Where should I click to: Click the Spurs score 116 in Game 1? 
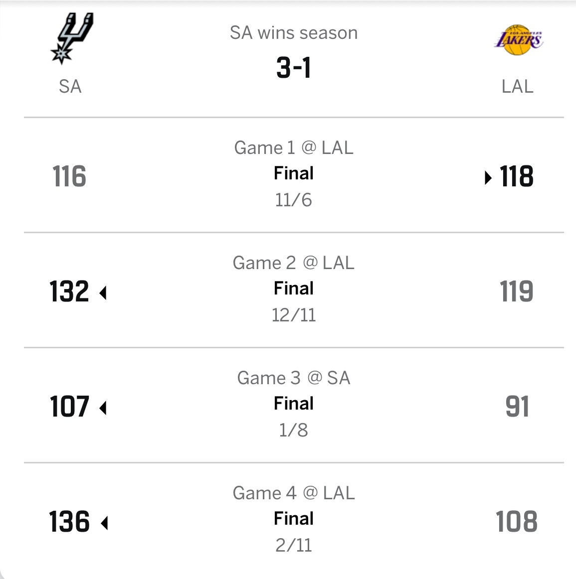[69, 177]
